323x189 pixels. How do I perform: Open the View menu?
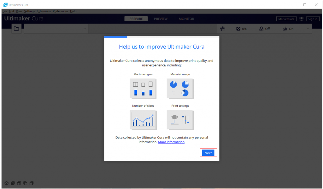(19, 11)
